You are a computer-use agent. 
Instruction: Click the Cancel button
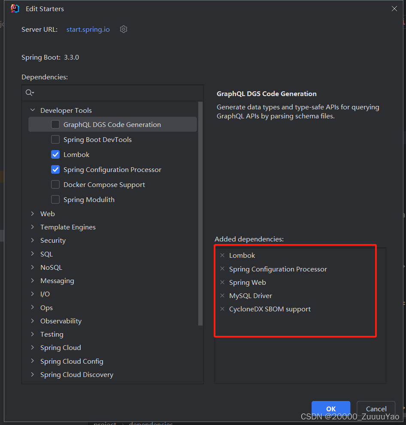coord(376,409)
